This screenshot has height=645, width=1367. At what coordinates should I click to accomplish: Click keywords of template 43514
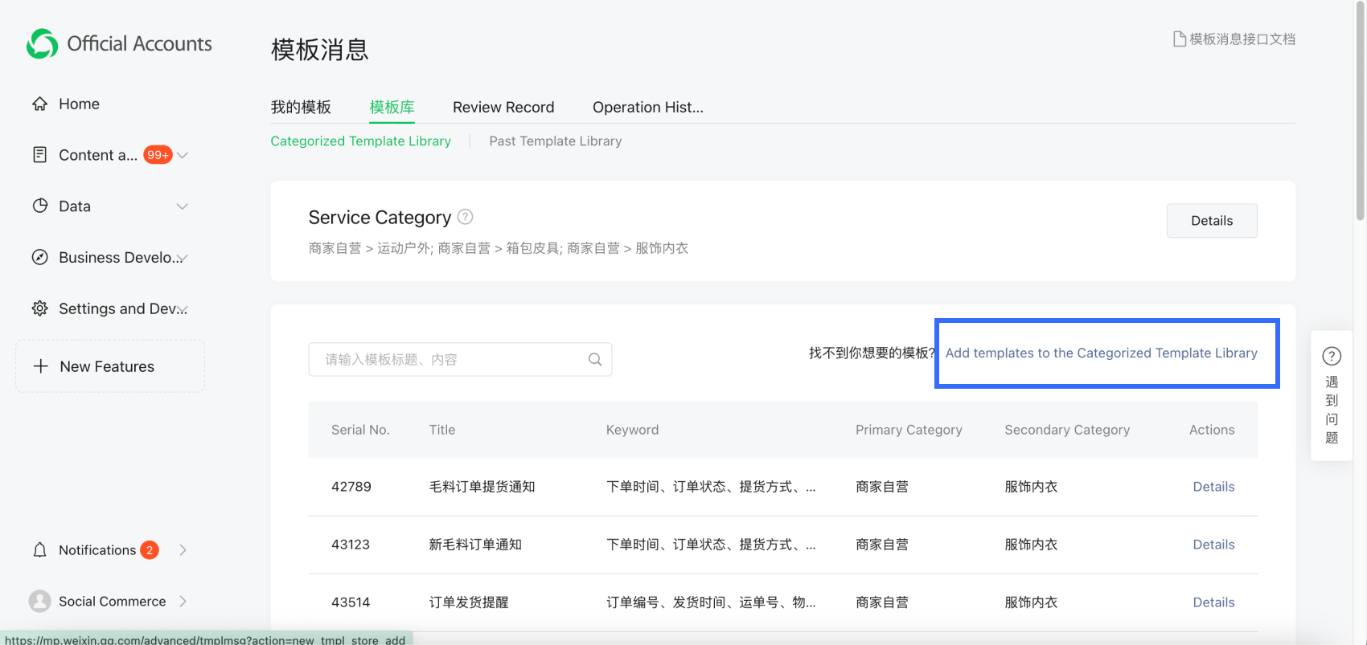tap(711, 602)
